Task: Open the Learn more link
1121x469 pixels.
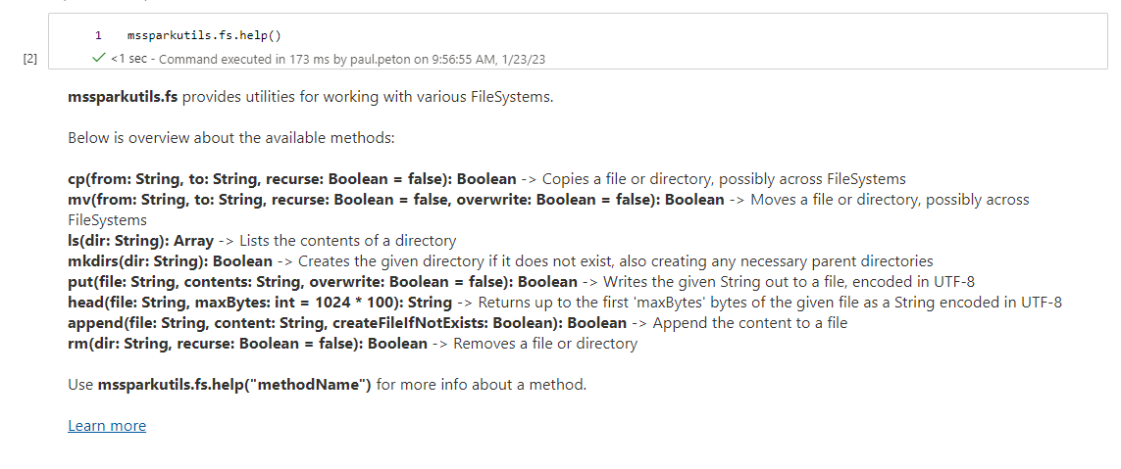Action: [x=107, y=426]
